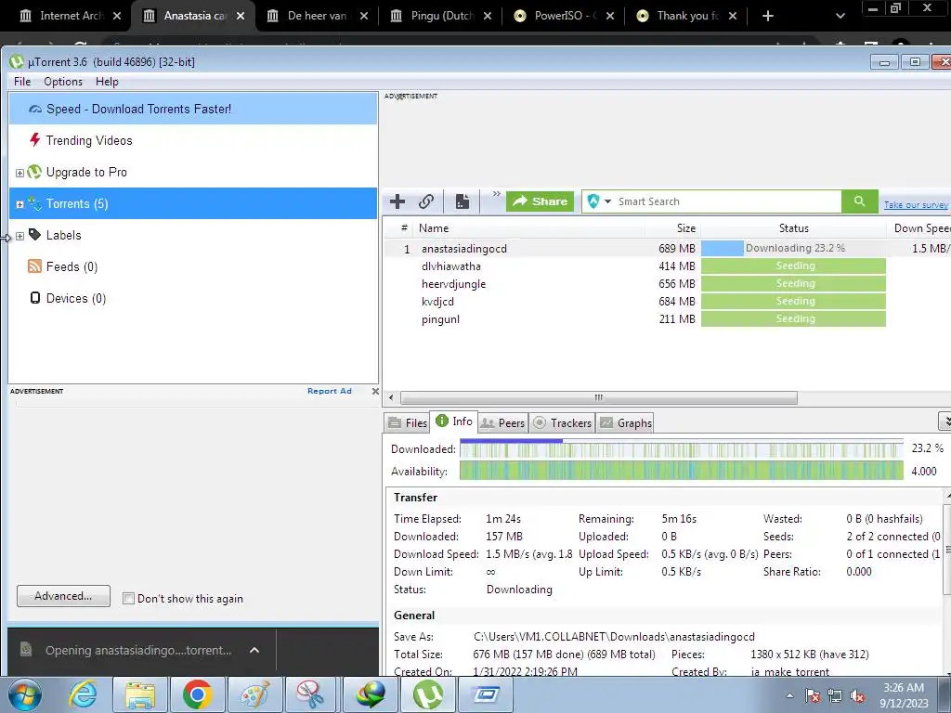Viewport: 951px width, 713px height.
Task: Click the uTorrent taskbar icon
Action: 427,694
